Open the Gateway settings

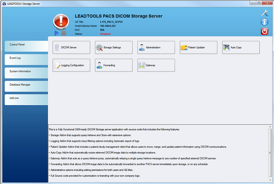coord(156,65)
